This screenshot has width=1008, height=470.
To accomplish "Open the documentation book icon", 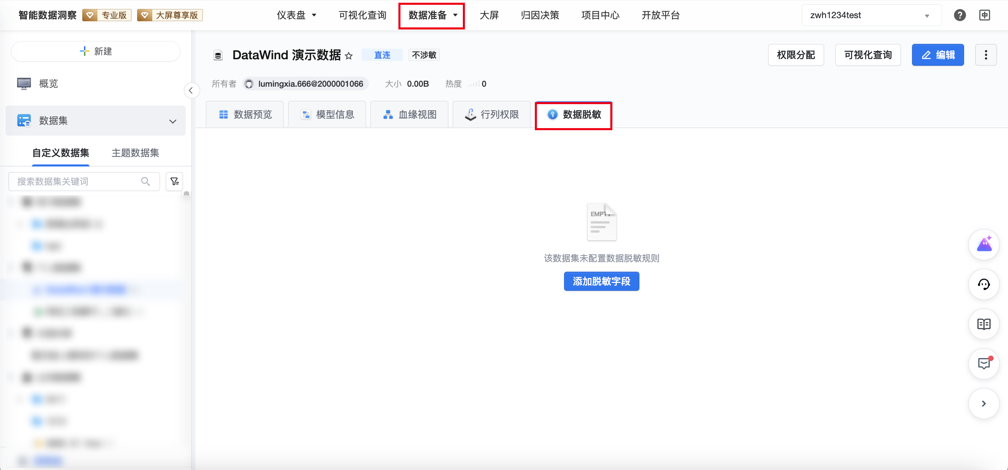I will click(x=984, y=324).
